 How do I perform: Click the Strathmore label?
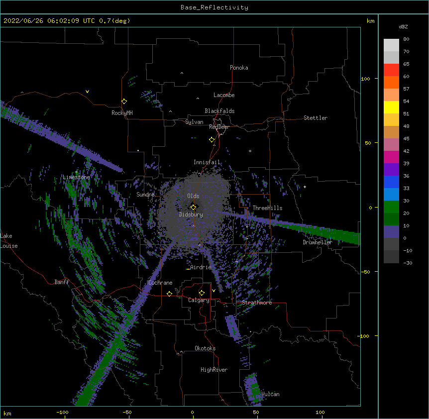click(257, 303)
